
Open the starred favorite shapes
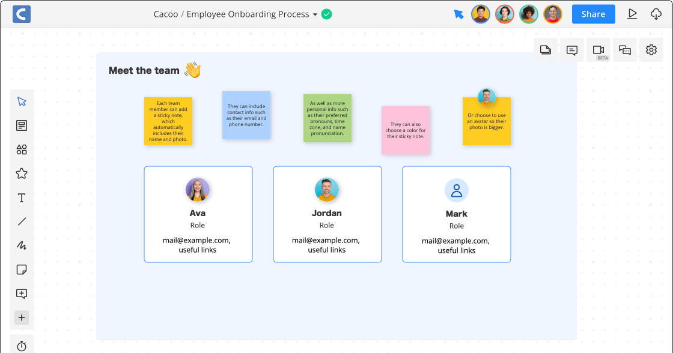click(x=22, y=173)
